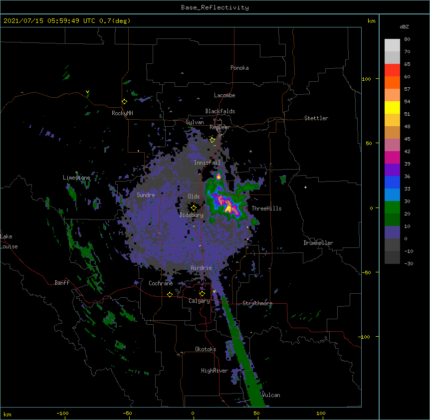Click the Limestone label
The width and height of the screenshot is (430, 420).
(x=76, y=178)
